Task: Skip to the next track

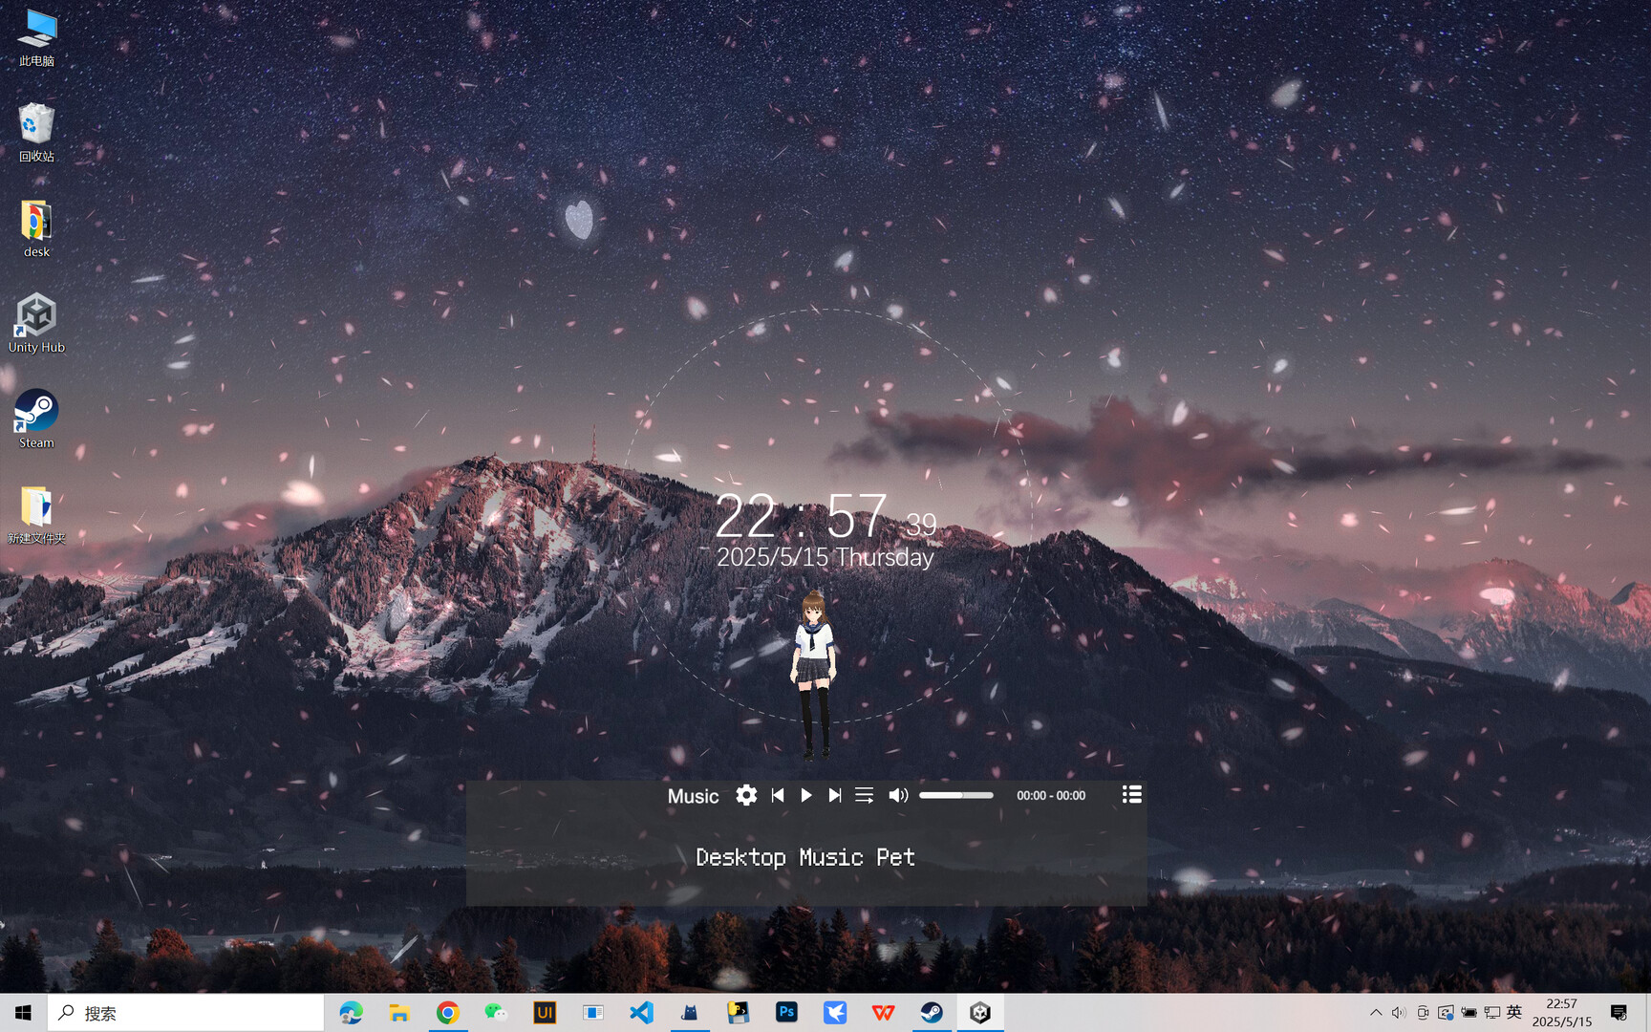Action: (836, 795)
